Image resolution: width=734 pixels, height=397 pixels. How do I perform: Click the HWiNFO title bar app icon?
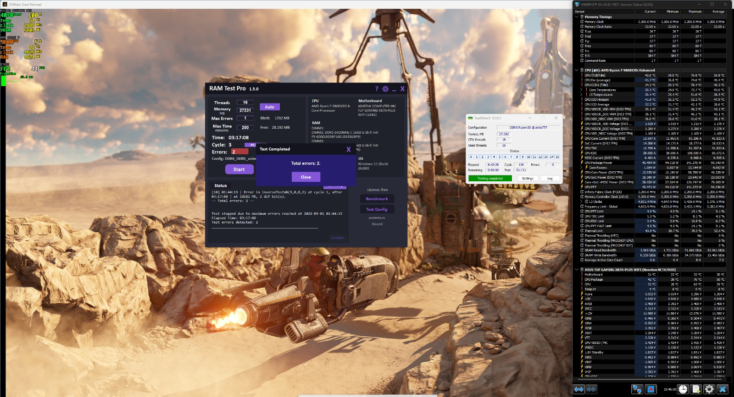pyautogui.click(x=577, y=5)
